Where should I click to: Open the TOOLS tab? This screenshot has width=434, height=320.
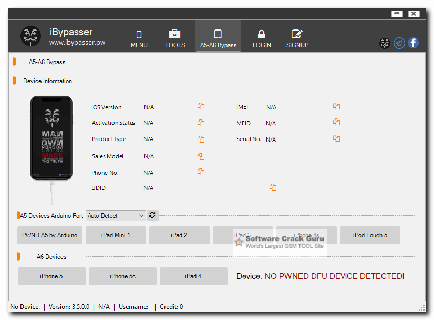coord(175,39)
